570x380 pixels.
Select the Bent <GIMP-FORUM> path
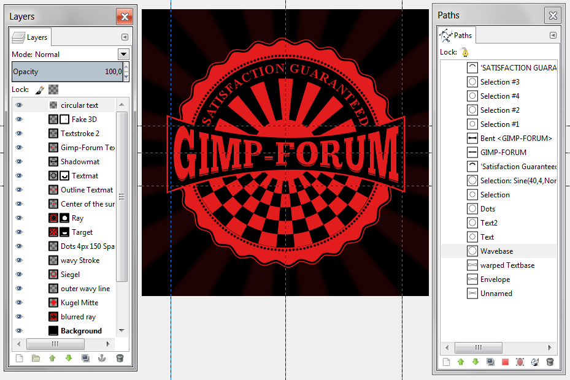pyautogui.click(x=499, y=138)
